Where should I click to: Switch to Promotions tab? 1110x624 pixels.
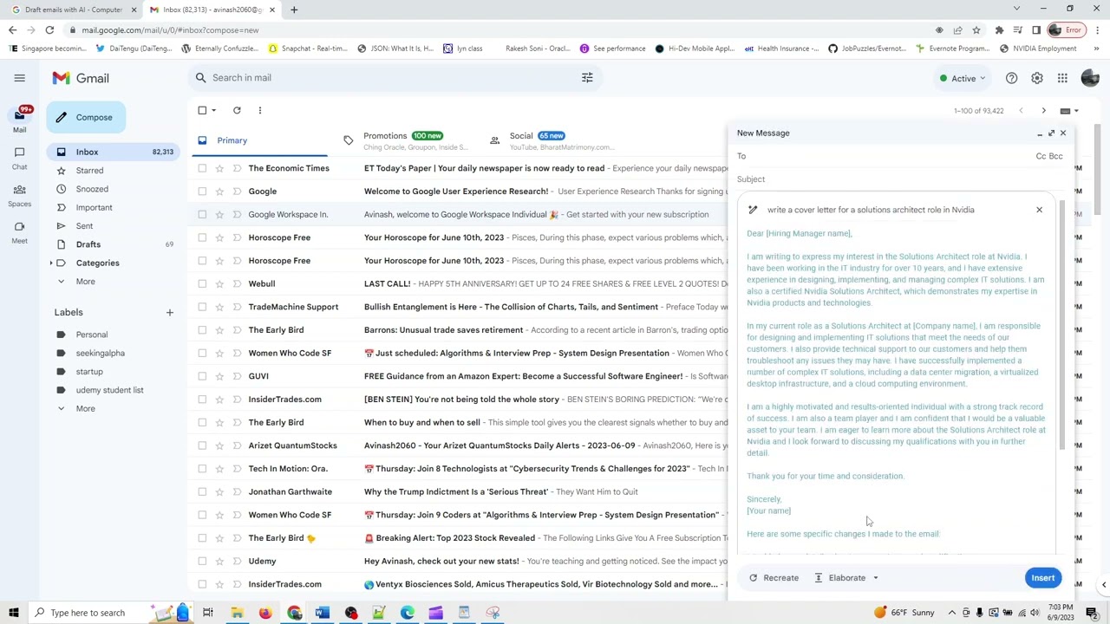point(405,140)
